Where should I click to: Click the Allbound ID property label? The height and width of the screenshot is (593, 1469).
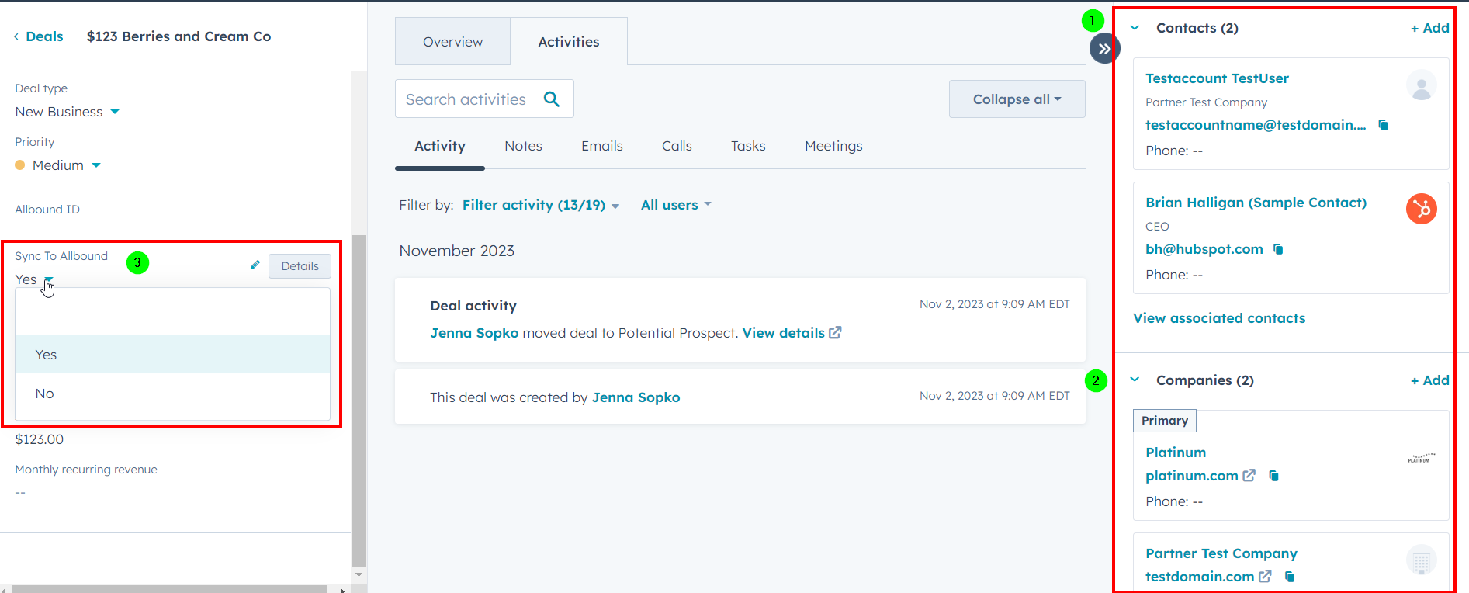point(47,210)
